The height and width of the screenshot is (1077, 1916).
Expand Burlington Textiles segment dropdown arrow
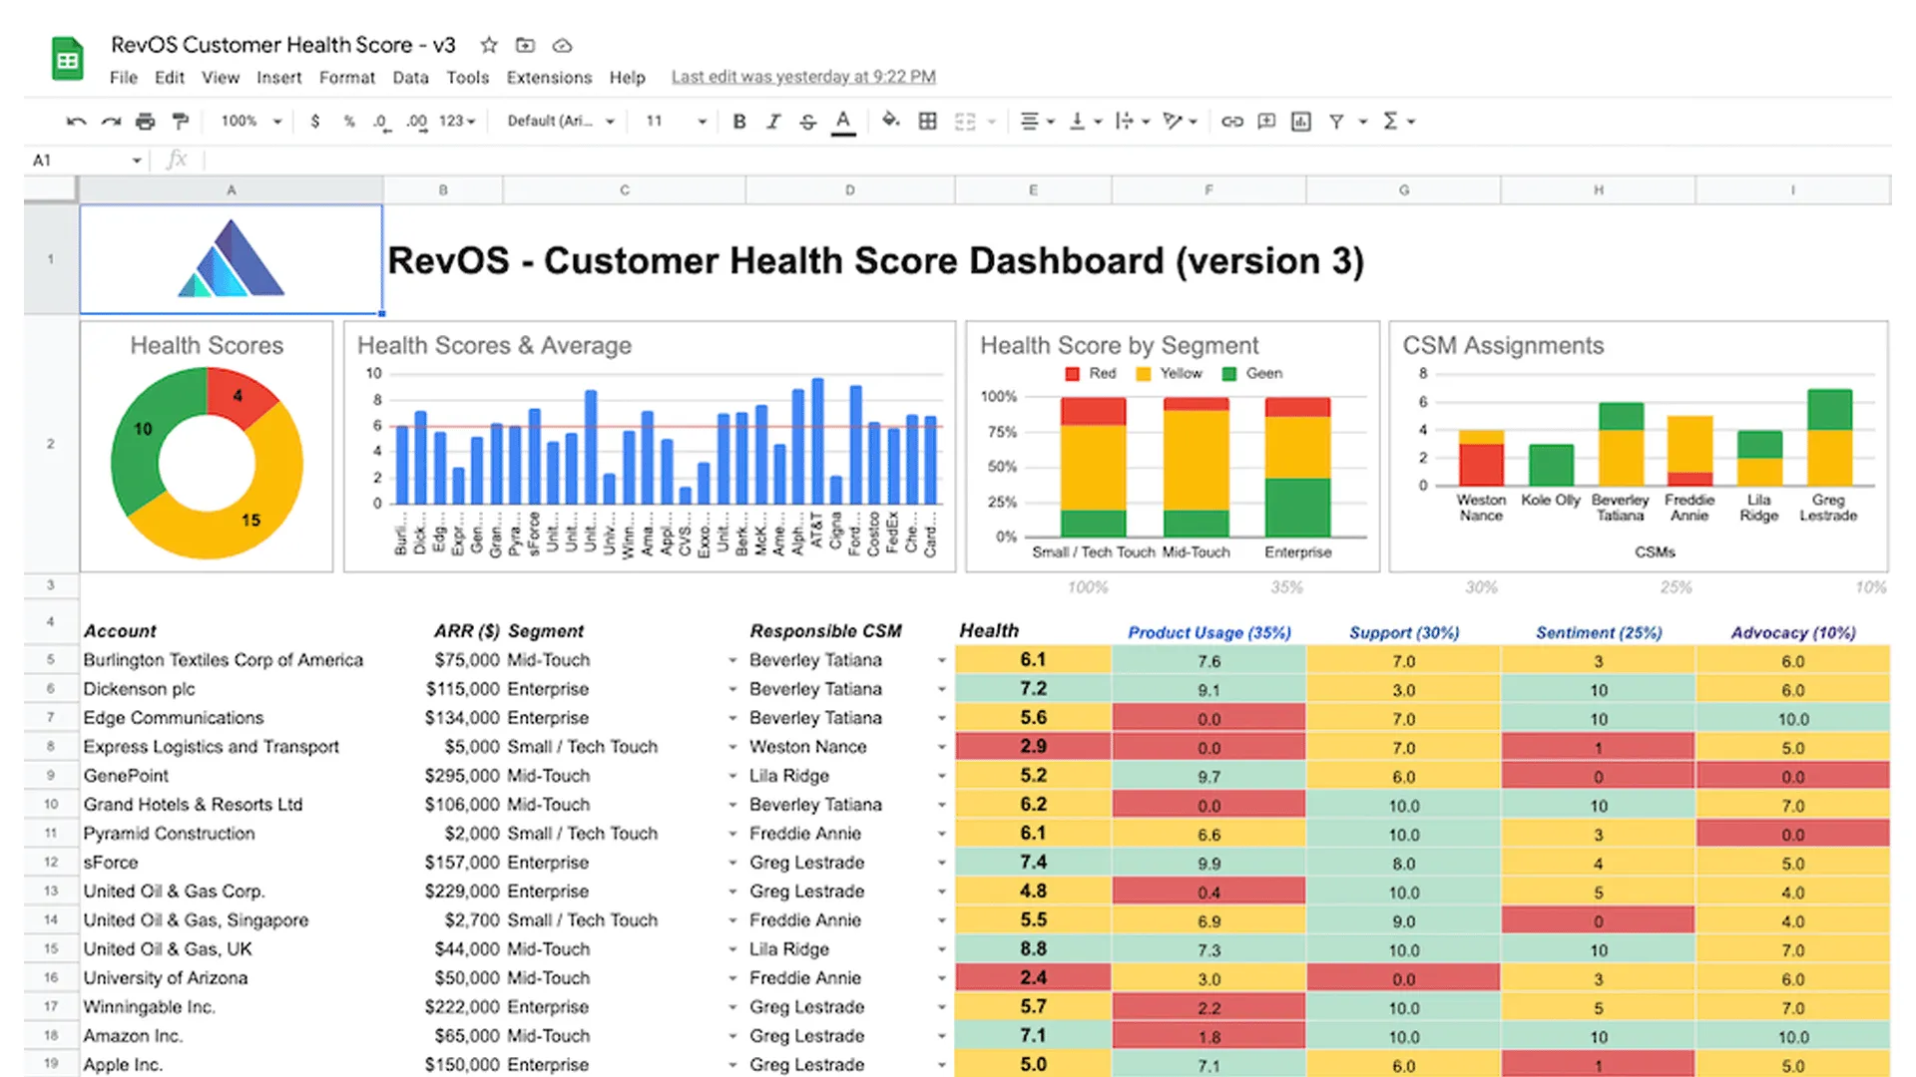click(732, 660)
